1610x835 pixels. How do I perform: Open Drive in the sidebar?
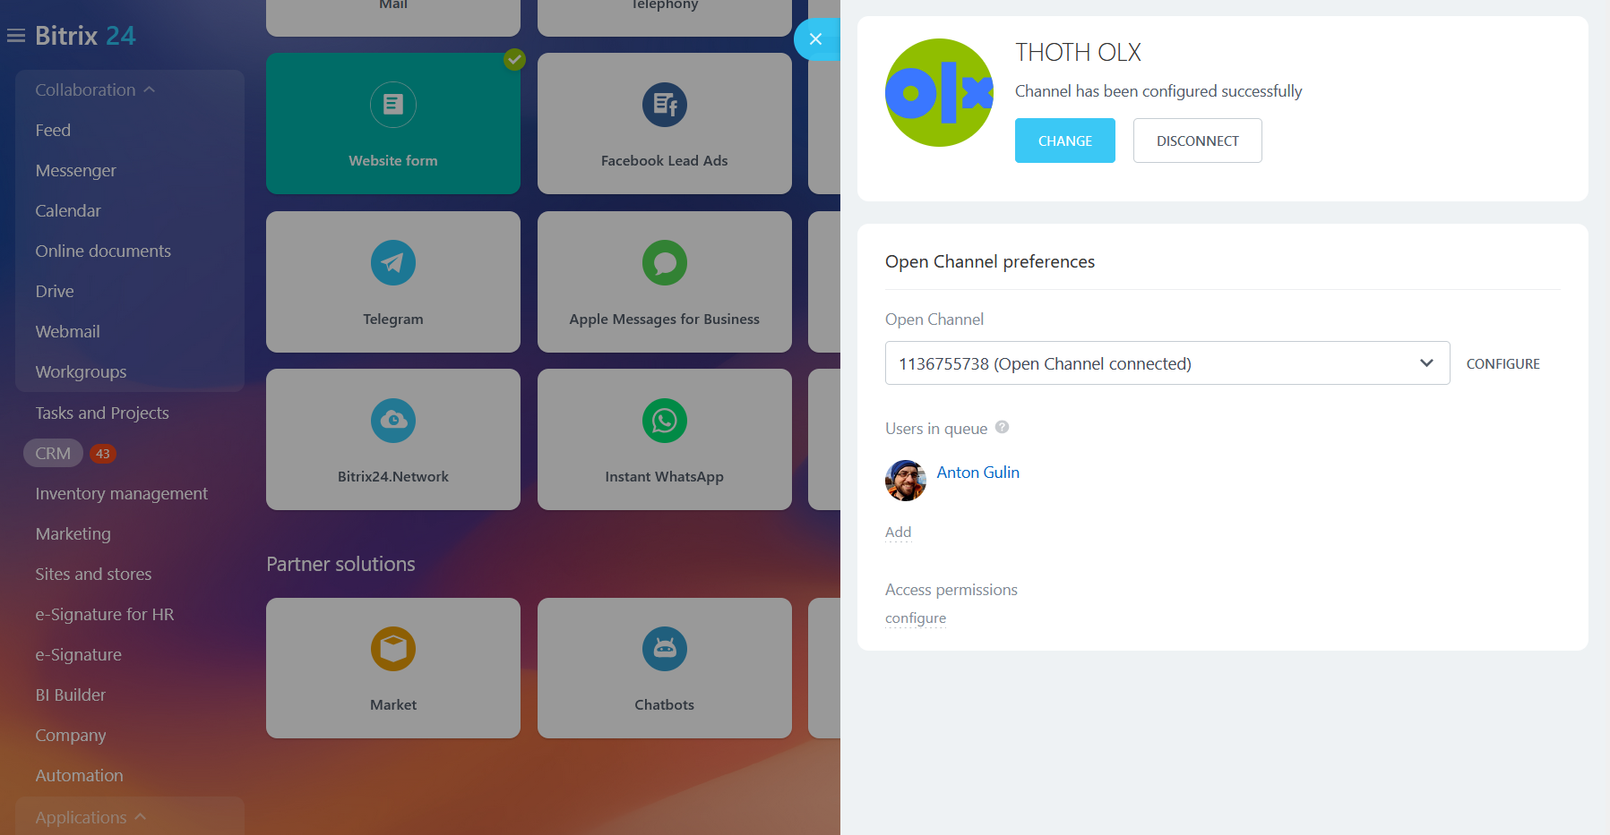(55, 292)
